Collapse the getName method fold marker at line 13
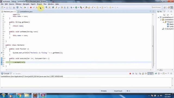 coord(5,22)
